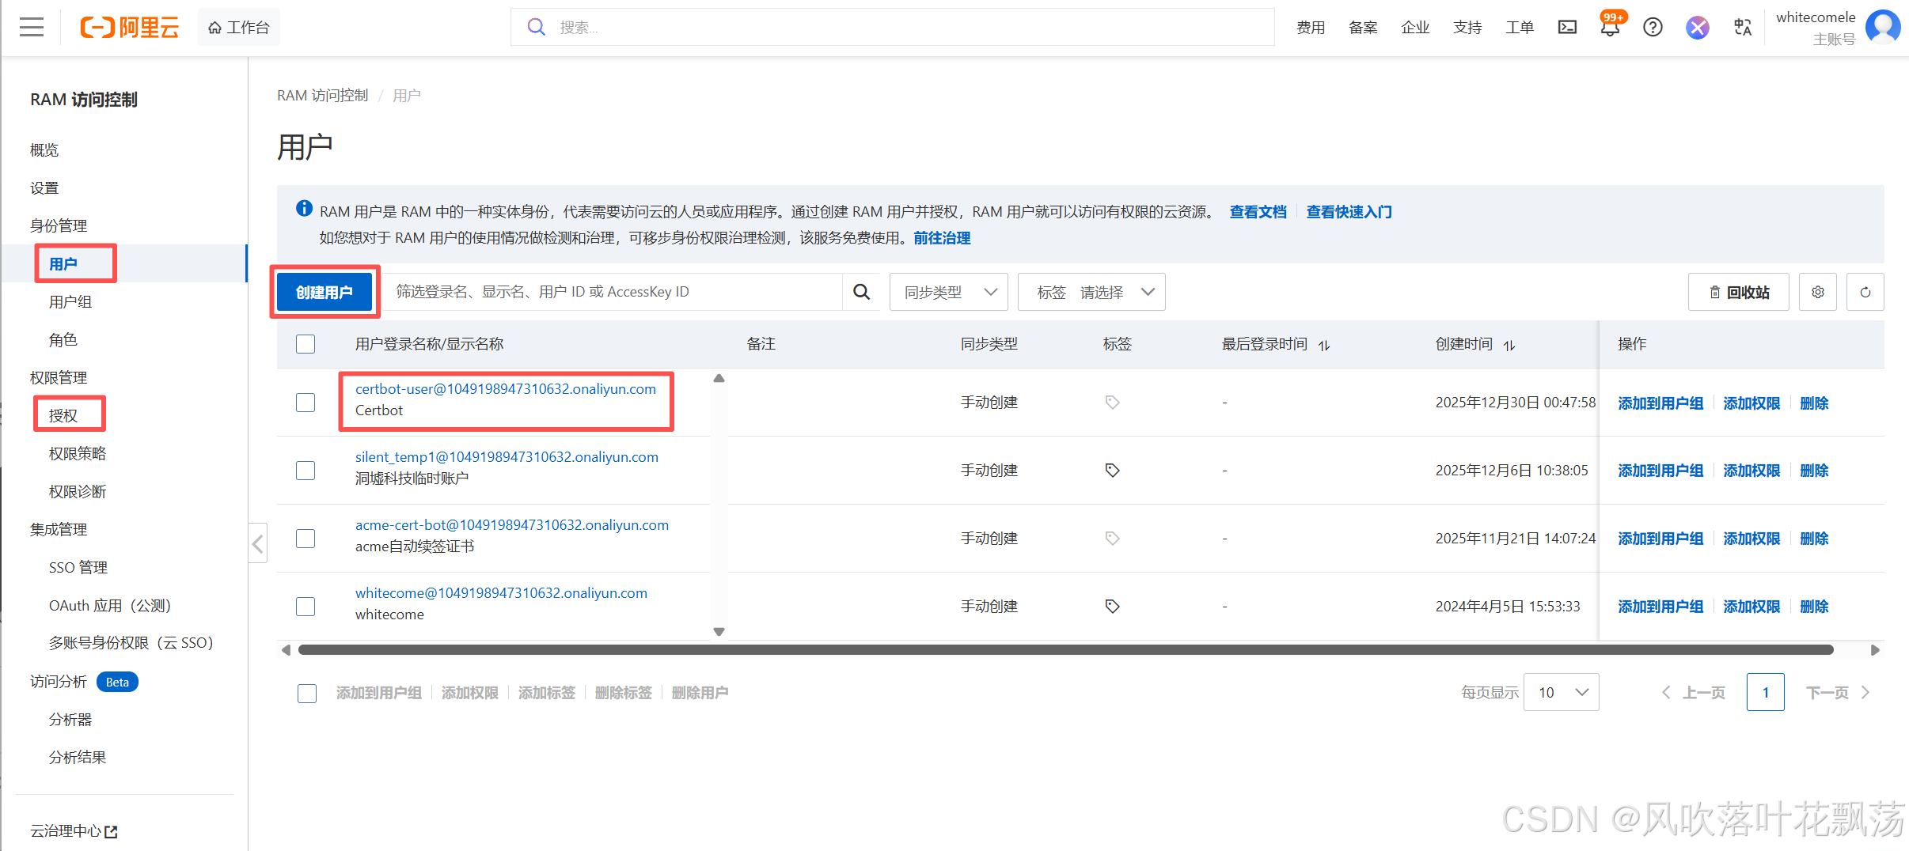Viewport: 1909px width, 851px height.
Task: Open the notifications bell
Action: (1610, 27)
